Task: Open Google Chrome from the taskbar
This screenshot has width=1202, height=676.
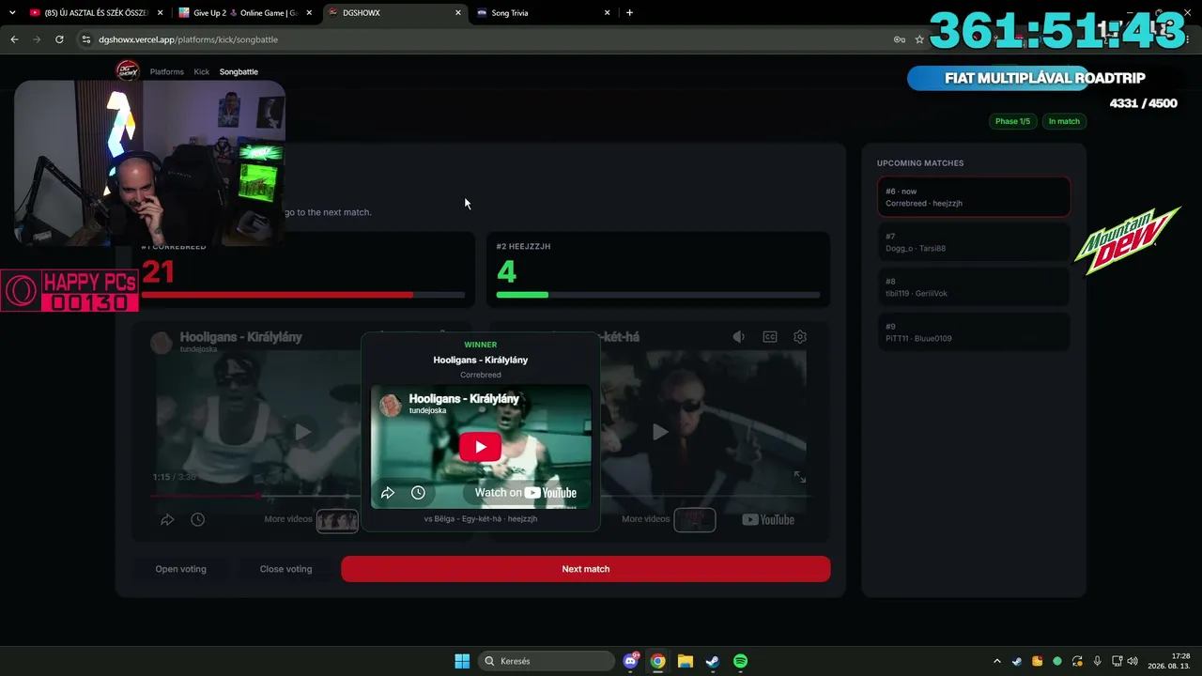Action: click(x=658, y=661)
